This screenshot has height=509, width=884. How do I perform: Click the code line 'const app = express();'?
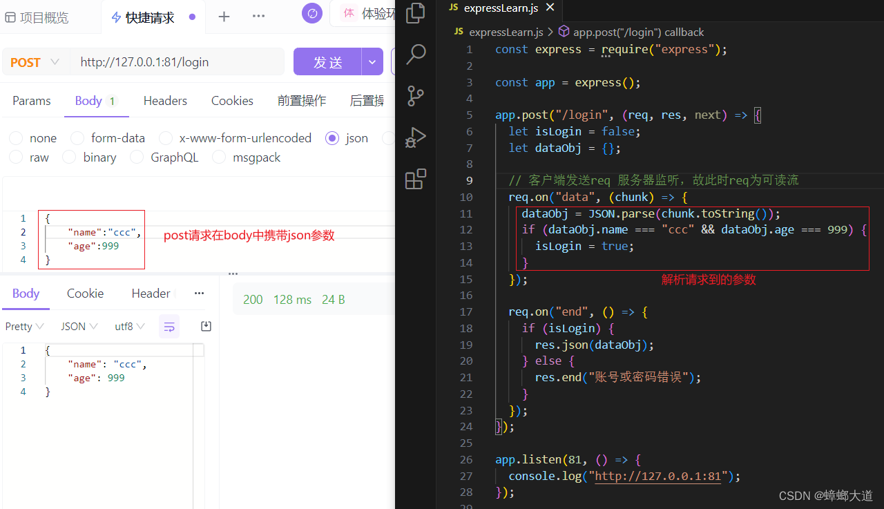(568, 82)
